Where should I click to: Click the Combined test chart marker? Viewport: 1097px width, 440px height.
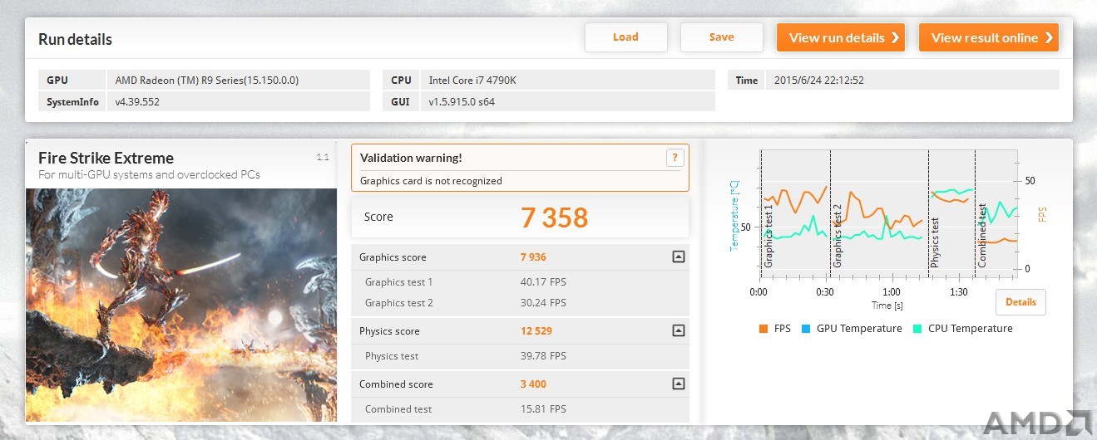pyautogui.click(x=981, y=235)
